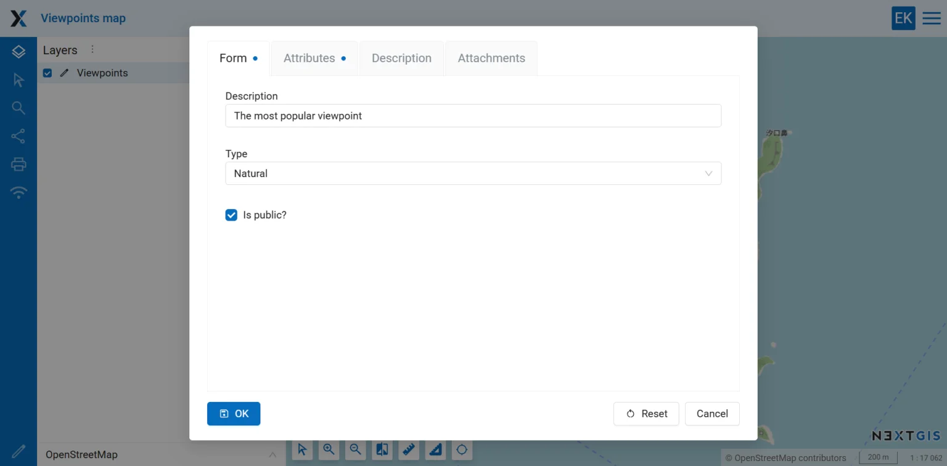This screenshot has width=947, height=466.
Task: Select the measure area tool
Action: 435,449
